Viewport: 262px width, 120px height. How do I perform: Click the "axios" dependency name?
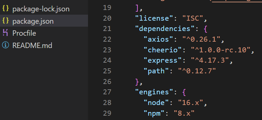pyautogui.click(x=159, y=39)
